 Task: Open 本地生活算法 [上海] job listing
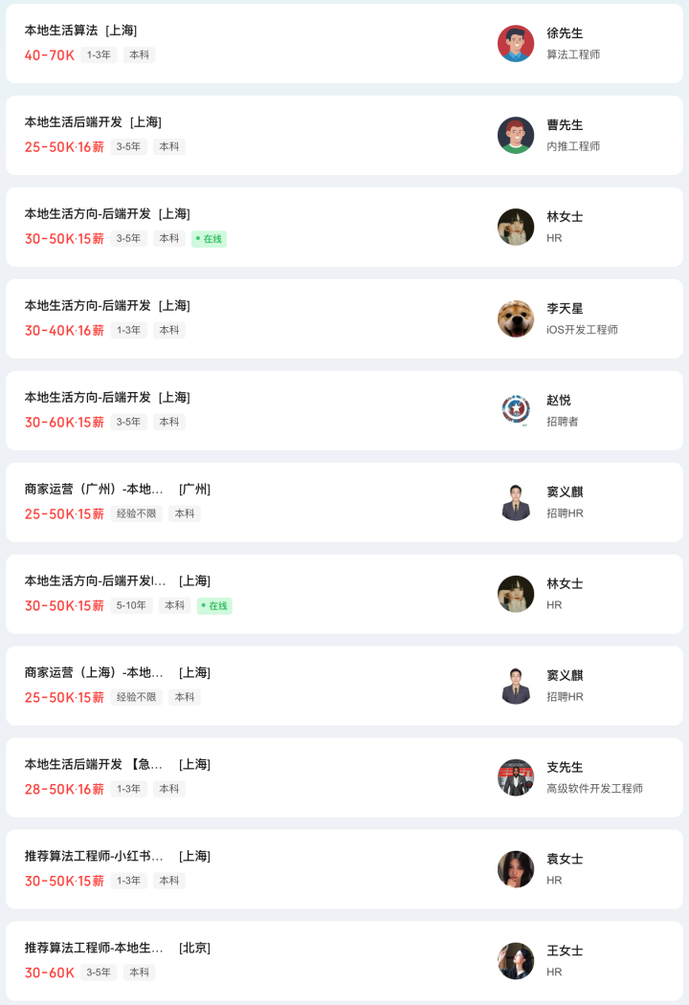[x=80, y=31]
